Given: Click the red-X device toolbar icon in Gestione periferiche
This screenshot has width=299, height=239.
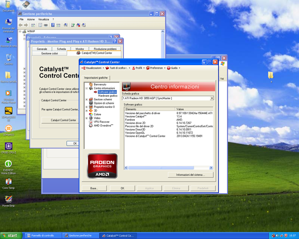Looking at the screenshot, I should point(78,25).
